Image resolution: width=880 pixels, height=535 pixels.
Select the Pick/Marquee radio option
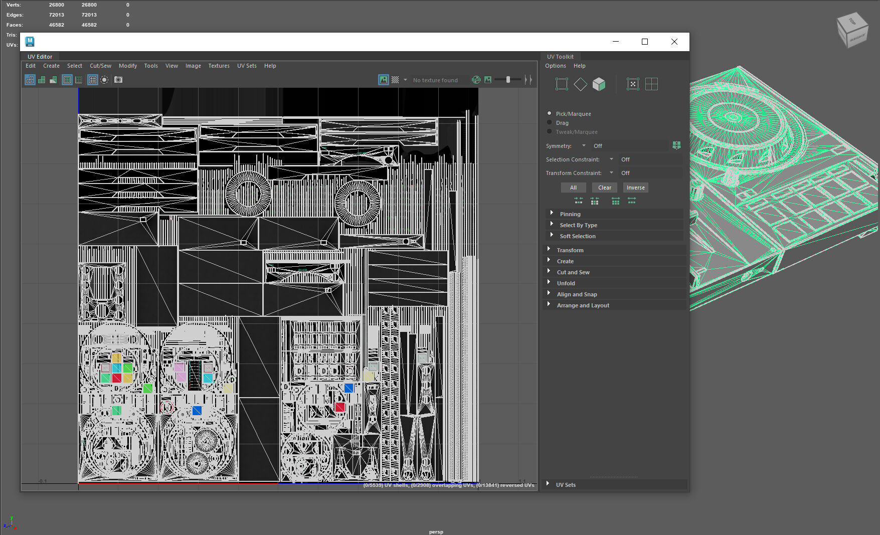(550, 114)
